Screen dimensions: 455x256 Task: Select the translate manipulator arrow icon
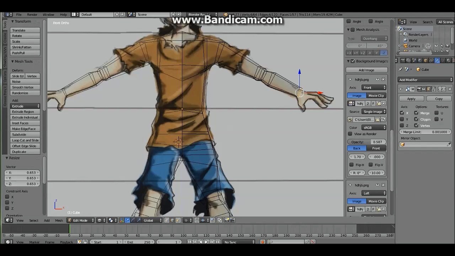[127, 220]
